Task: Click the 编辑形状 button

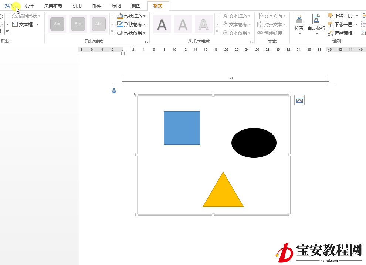Action: pyautogui.click(x=26, y=16)
